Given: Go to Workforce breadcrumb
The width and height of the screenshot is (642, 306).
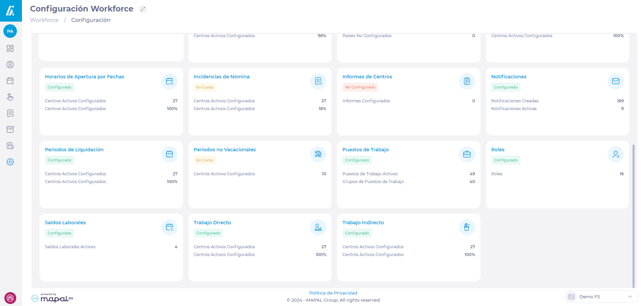Looking at the screenshot, I should pos(44,20).
